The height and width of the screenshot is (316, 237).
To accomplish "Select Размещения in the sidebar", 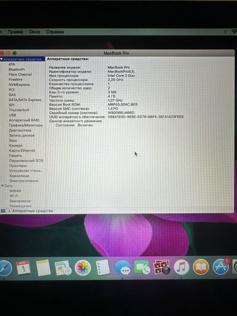I will pos(21,206).
